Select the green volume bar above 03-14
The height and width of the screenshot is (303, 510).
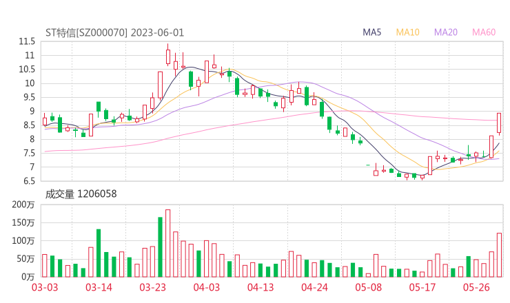(x=99, y=253)
